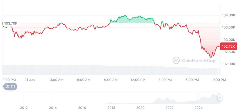Select 2020 on the history navigator
The image size is (240, 111).
point(140,108)
